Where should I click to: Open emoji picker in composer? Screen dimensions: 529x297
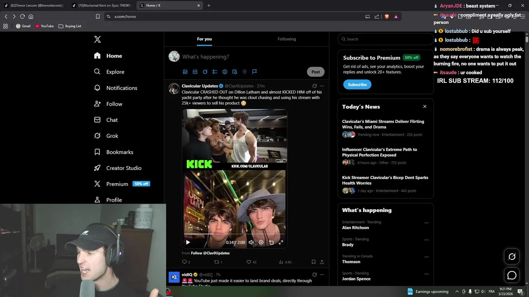pos(225,72)
